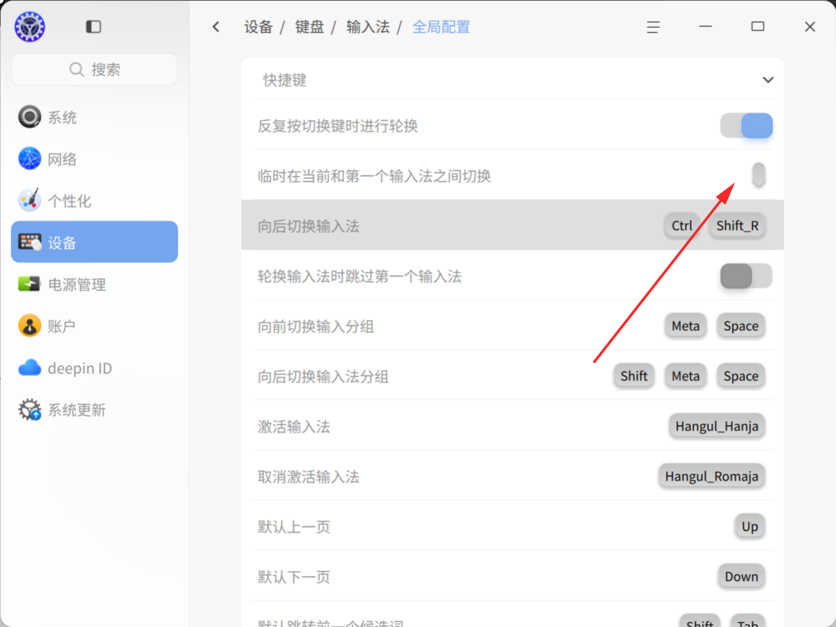Screen dimensions: 836x627
Task: Click the 电源管理 battery icon
Action: point(30,284)
